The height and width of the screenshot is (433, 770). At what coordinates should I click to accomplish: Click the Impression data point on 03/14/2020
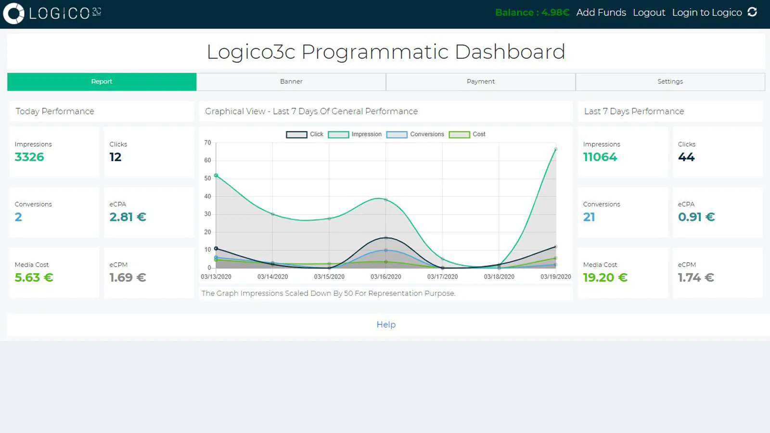point(273,214)
